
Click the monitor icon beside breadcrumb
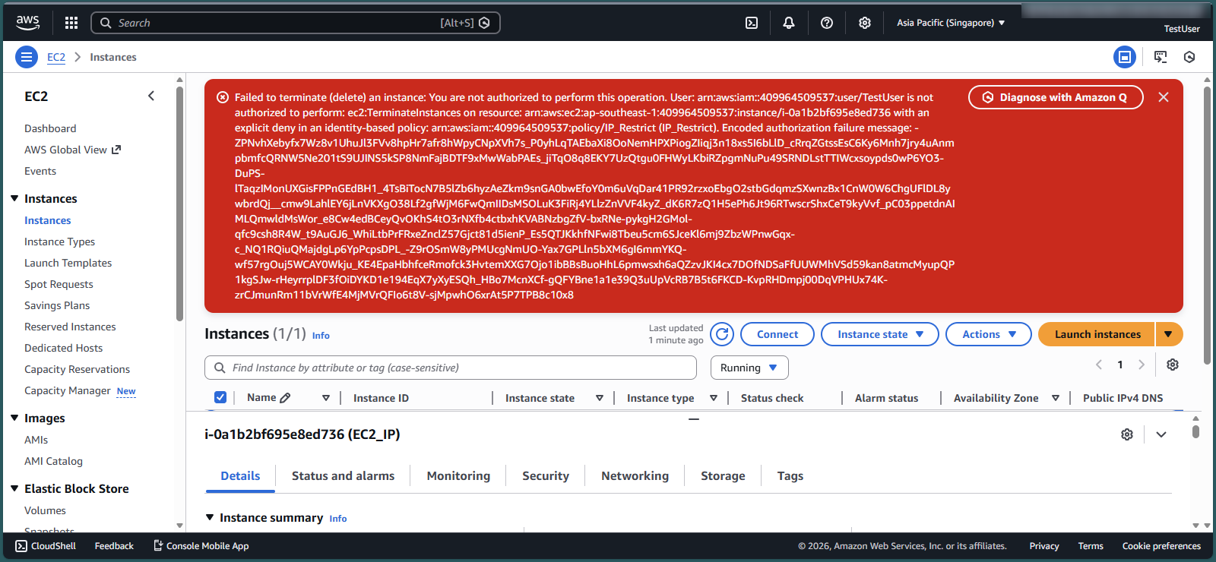[1161, 57]
